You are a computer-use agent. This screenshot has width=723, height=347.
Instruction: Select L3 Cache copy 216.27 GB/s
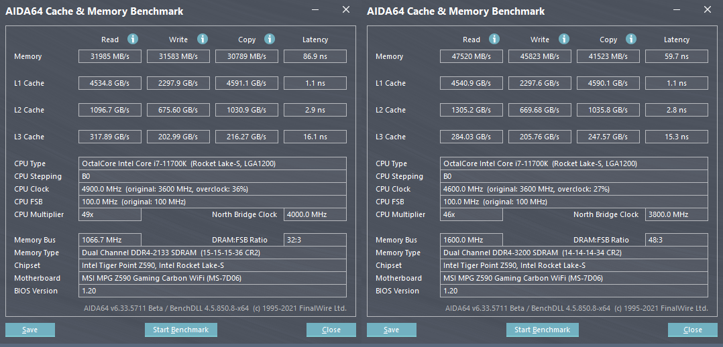coord(247,137)
